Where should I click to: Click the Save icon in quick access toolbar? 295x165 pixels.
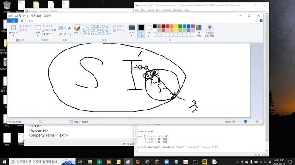coord(16,16)
